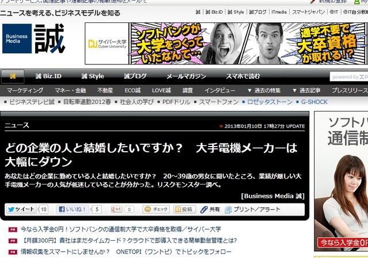Select マネー・金融 category

(x=70, y=91)
